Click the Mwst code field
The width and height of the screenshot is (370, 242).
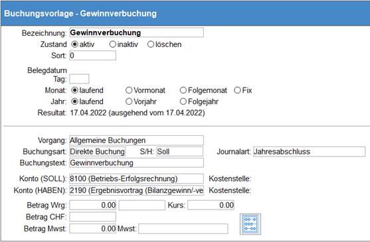183,229
